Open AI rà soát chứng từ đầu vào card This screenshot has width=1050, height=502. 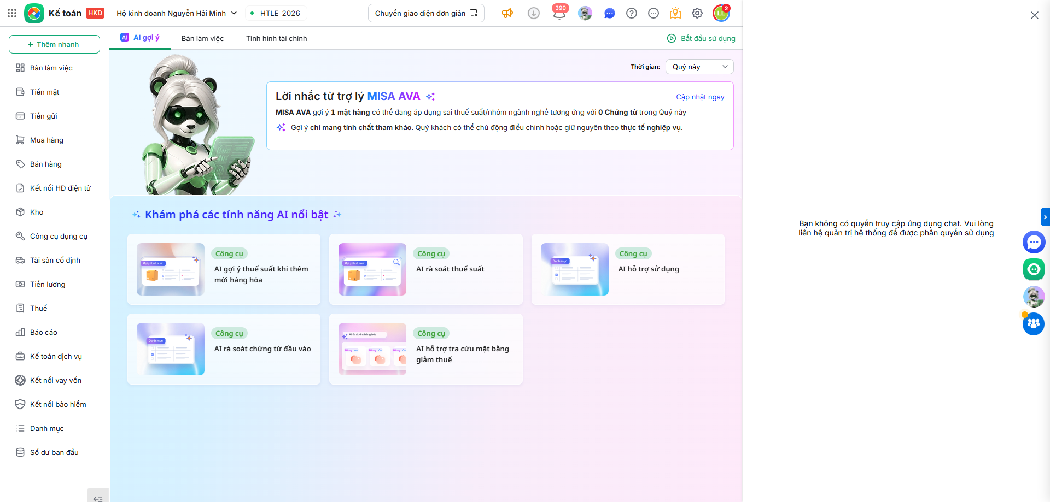tap(224, 349)
